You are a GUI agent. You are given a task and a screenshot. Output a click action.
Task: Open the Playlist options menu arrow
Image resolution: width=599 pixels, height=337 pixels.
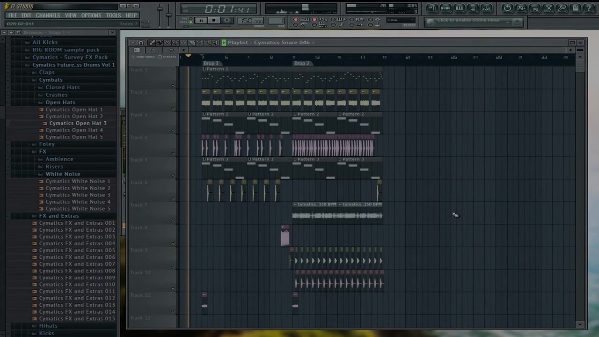tap(133, 43)
